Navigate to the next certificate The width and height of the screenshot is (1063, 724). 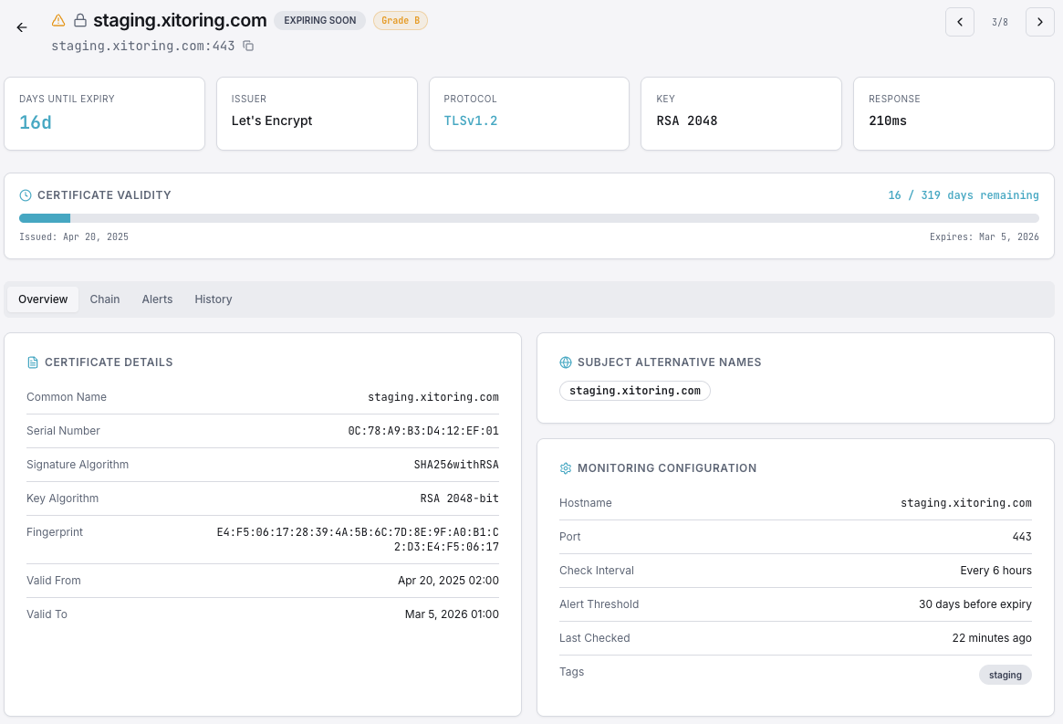(1039, 21)
